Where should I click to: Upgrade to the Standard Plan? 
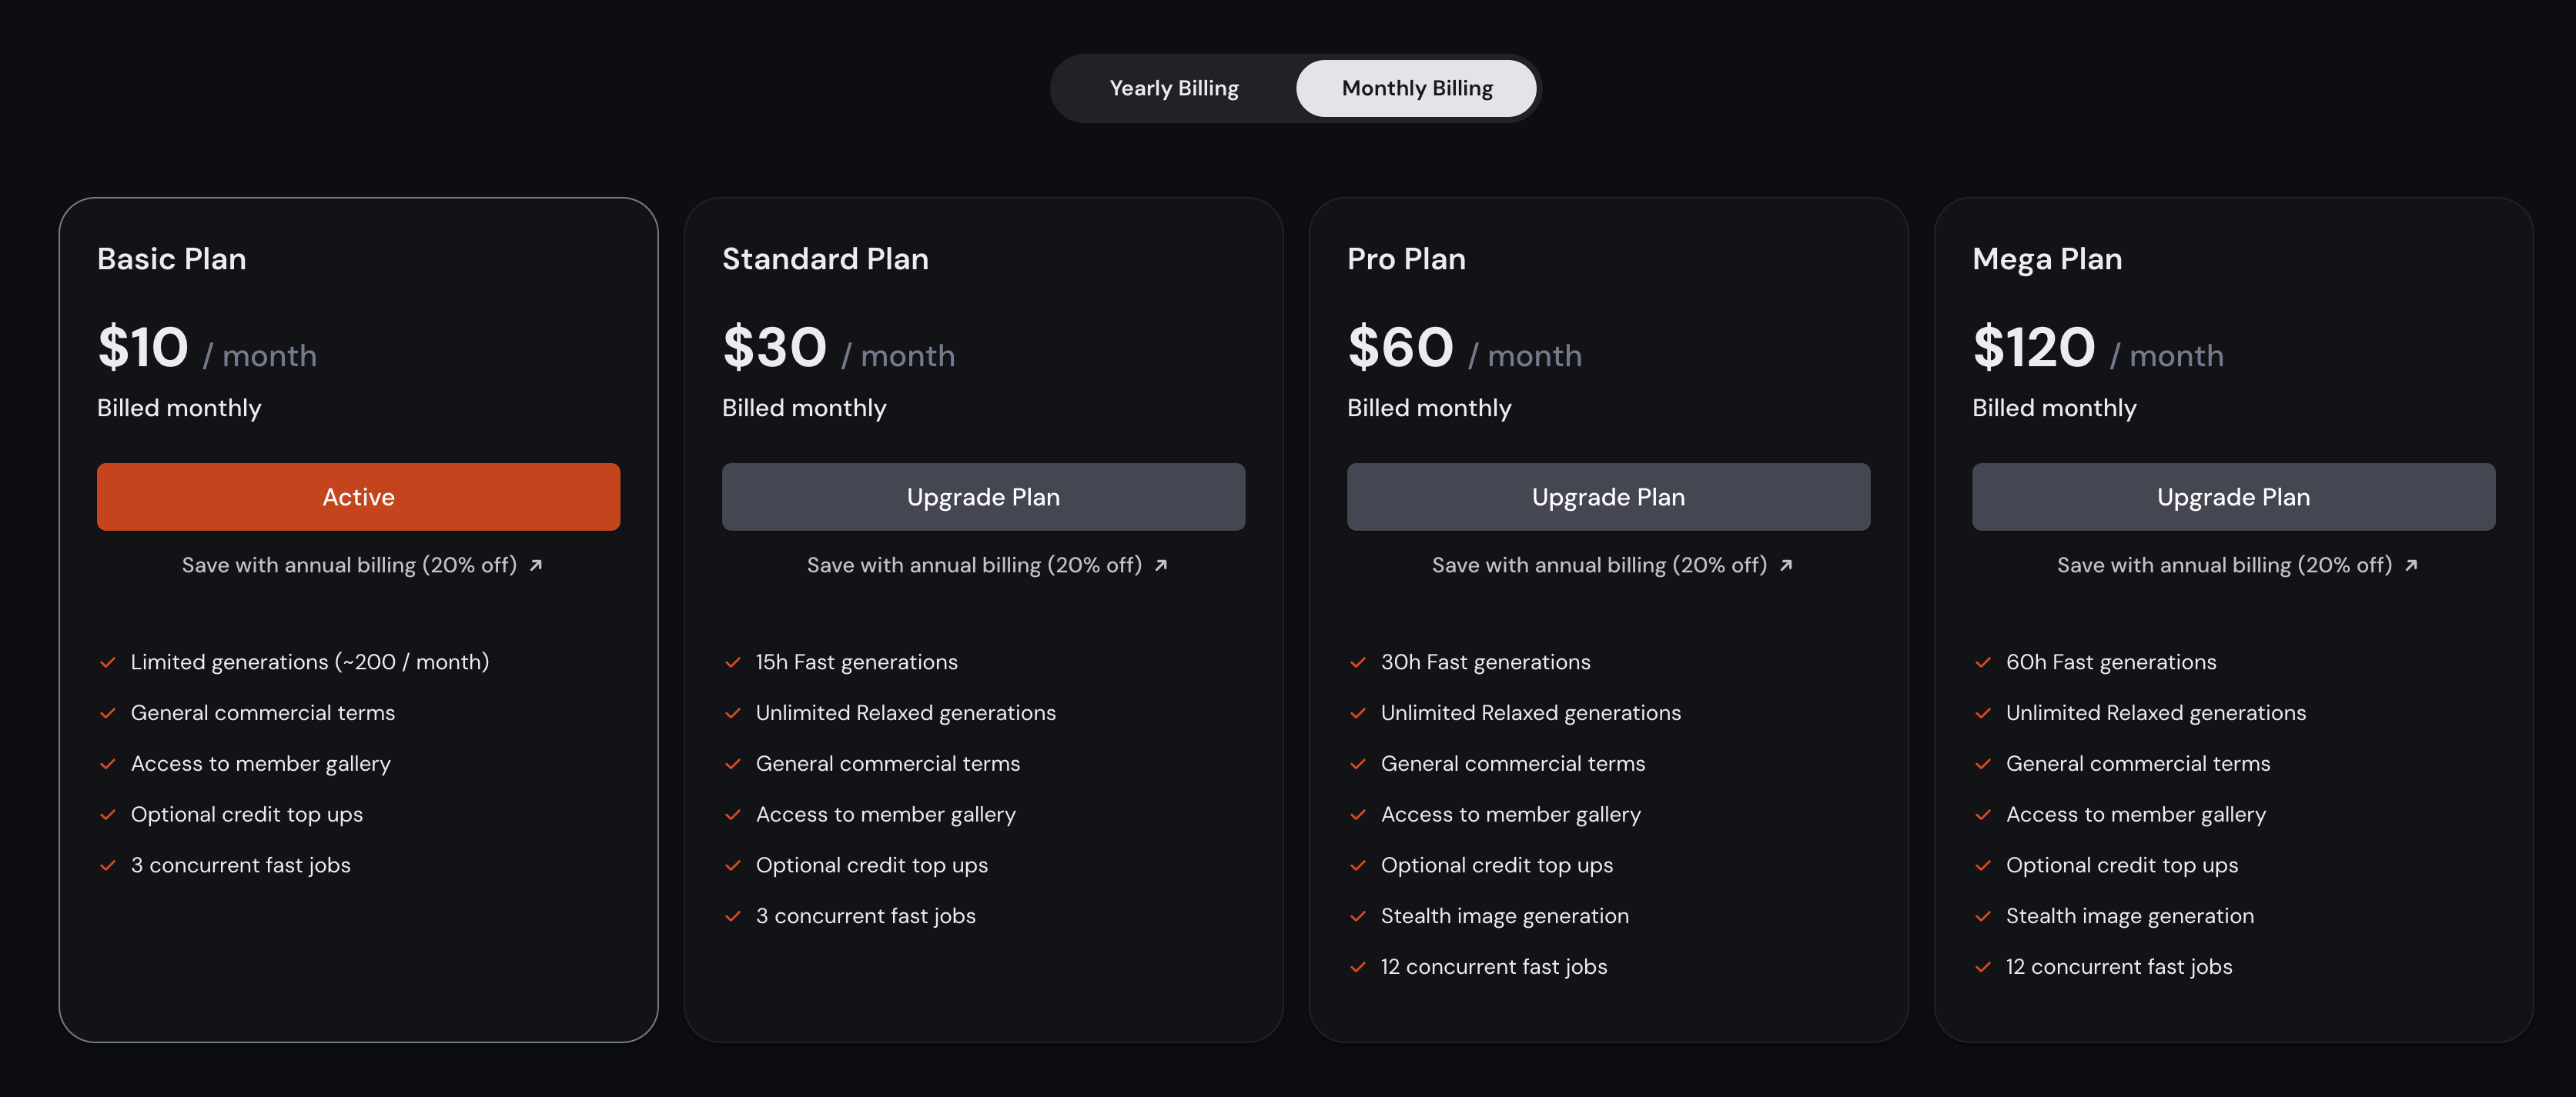[x=983, y=496]
